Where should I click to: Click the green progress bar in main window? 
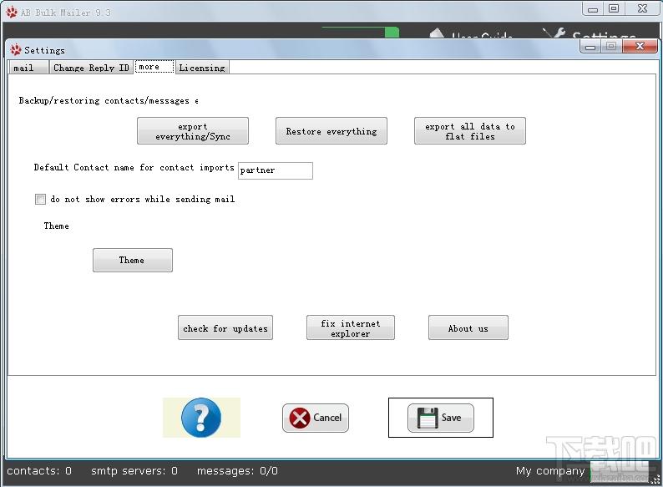tap(360, 32)
